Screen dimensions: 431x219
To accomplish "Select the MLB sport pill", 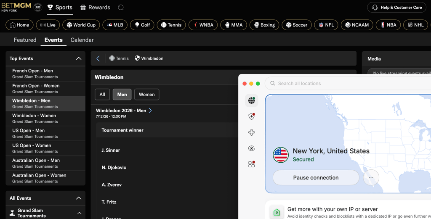I will [115, 25].
